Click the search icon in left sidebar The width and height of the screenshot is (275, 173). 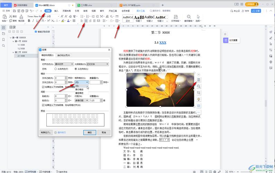click(3, 46)
